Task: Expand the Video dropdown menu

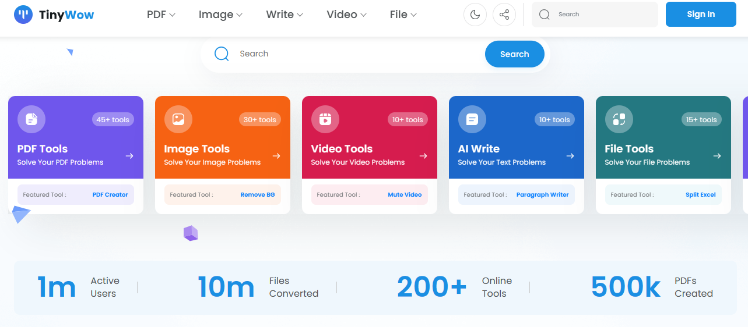Action: coord(346,15)
